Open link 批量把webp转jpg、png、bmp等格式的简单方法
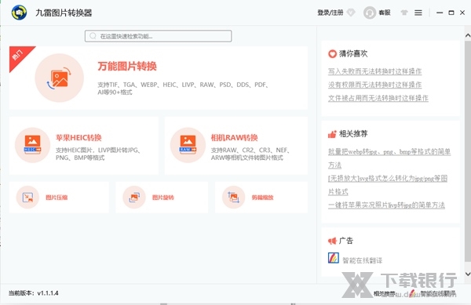 pos(389,158)
